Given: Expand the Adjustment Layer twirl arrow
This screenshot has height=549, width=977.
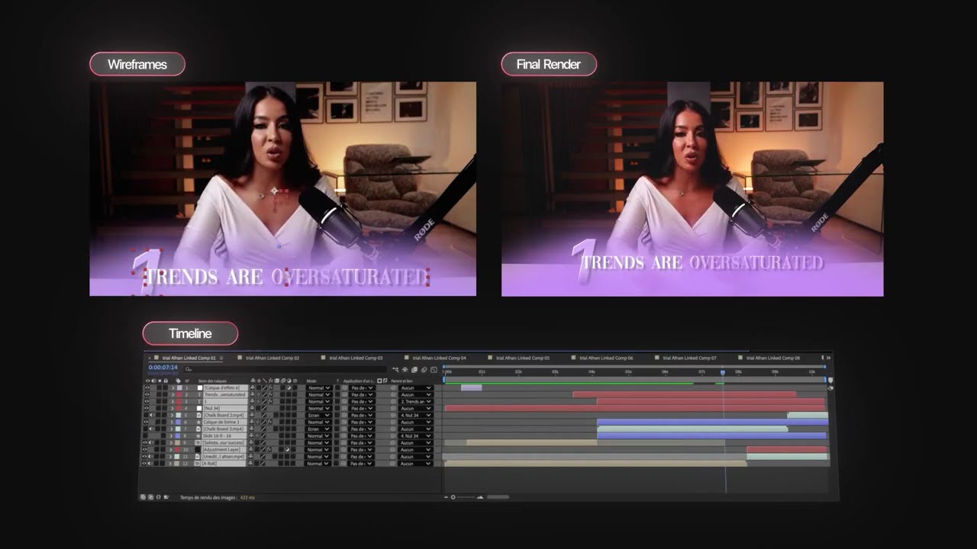Looking at the screenshot, I should point(173,449).
